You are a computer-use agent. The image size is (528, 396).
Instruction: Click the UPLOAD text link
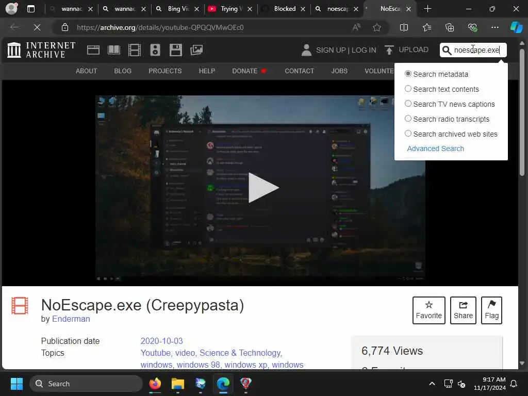tap(414, 50)
